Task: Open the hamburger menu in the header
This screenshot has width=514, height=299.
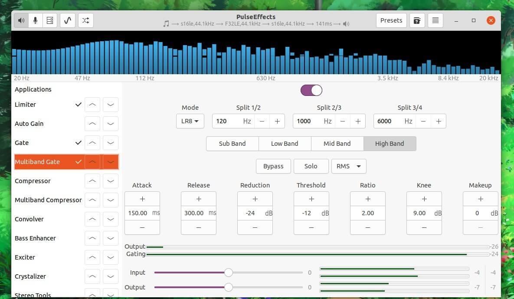Action: click(435, 20)
